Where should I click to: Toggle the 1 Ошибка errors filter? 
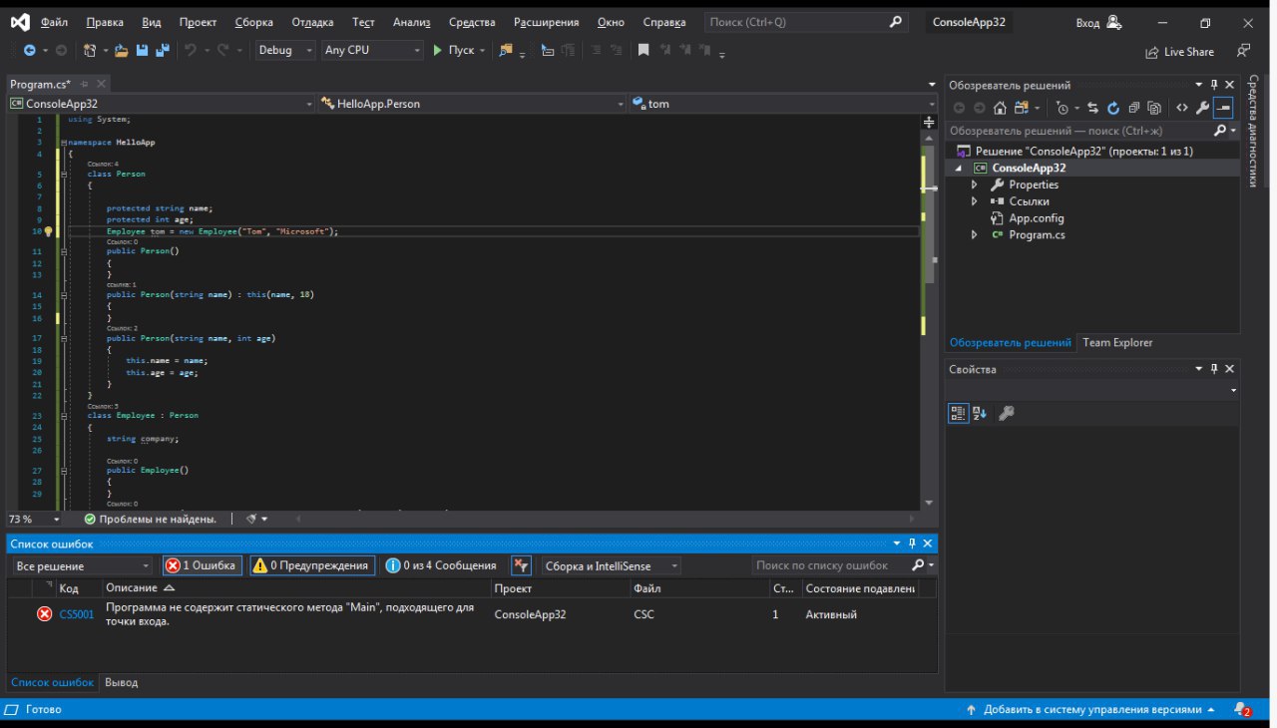point(202,565)
